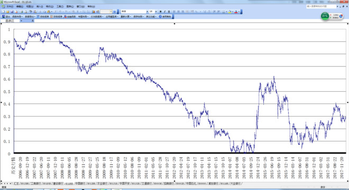Open the zoom percentage dropdown
The image size is (349, 190).
click(111, 12)
